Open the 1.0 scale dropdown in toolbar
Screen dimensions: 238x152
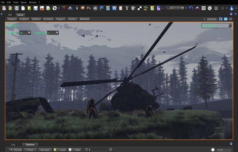tap(175, 8)
